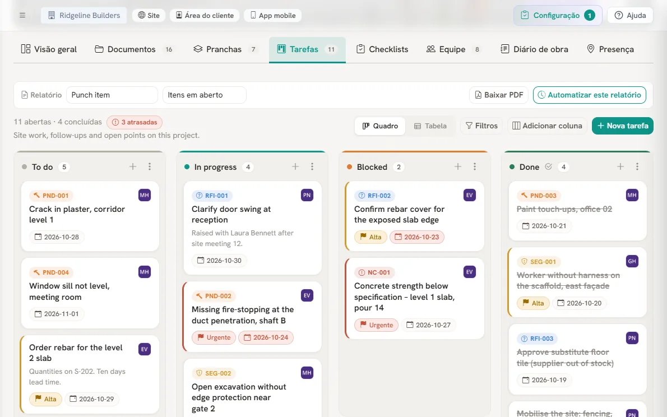667x417 pixels.
Task: Open the Checklists tab
Action: [x=382, y=49]
